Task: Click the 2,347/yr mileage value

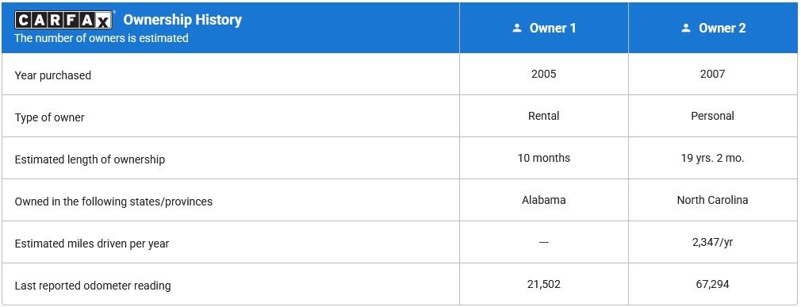Action: (x=713, y=242)
